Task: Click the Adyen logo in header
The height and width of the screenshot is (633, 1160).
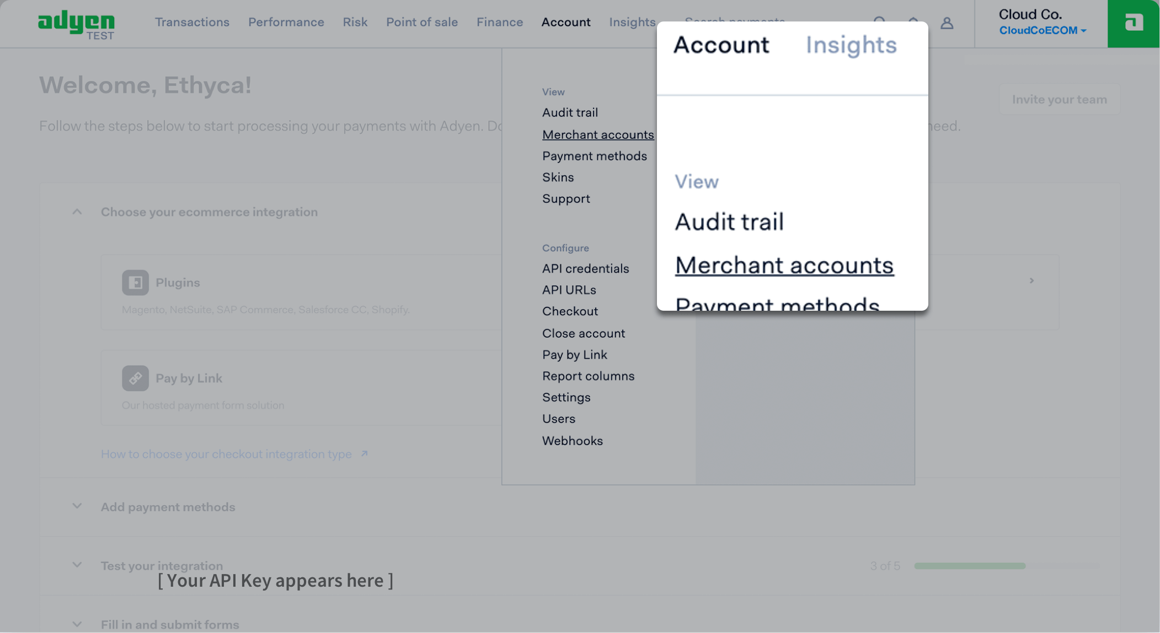Action: point(76,24)
